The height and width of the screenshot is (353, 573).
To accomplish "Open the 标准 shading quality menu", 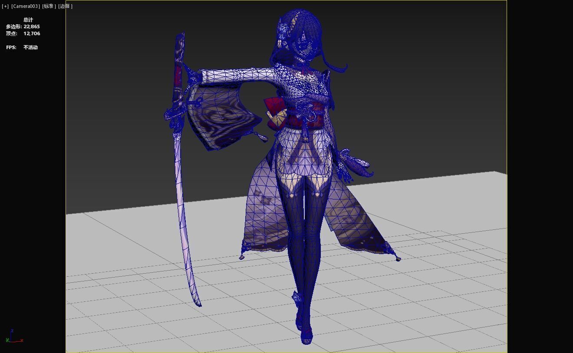I will 49,6.
